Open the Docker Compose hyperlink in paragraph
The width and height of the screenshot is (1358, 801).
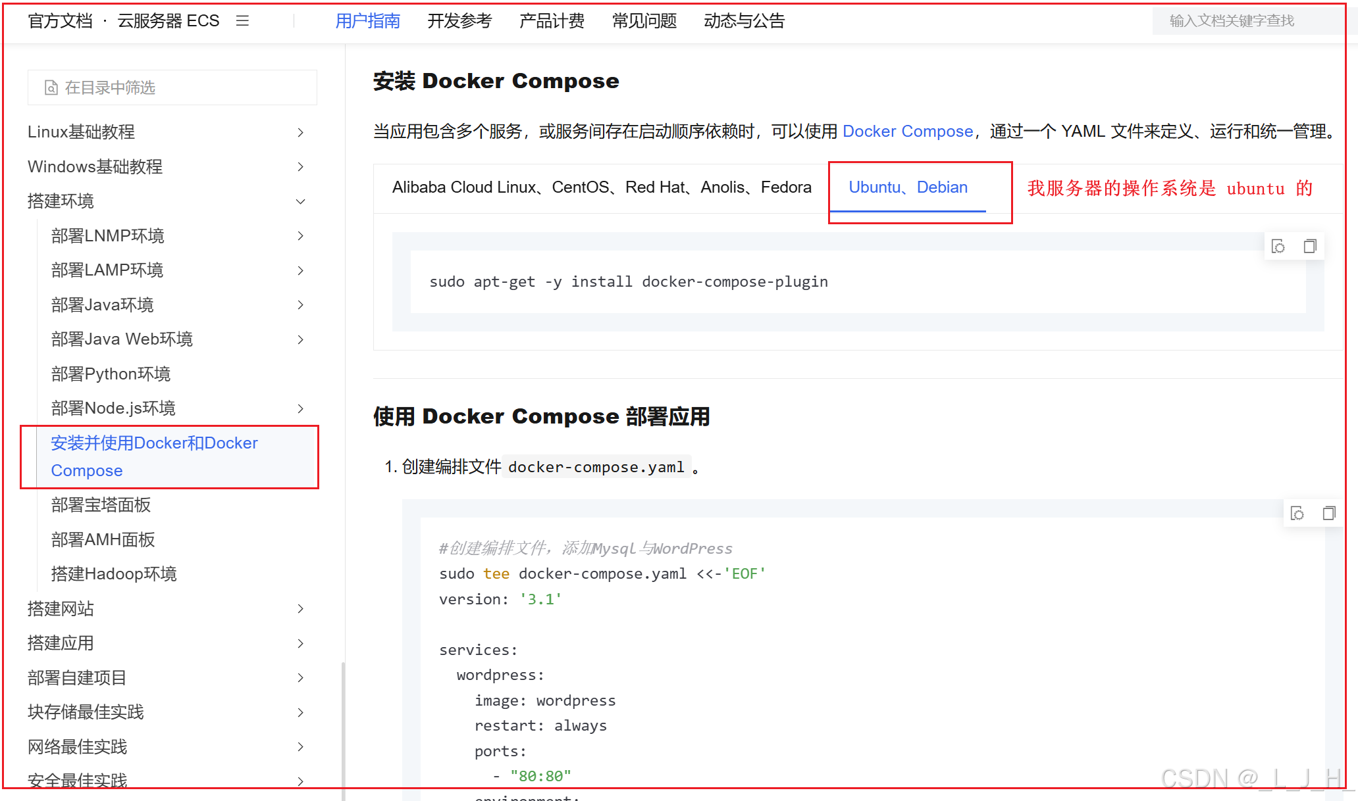pyautogui.click(x=907, y=132)
